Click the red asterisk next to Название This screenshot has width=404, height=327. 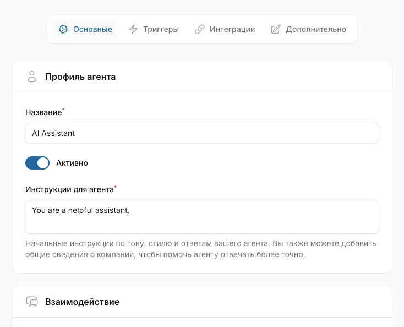63,110
